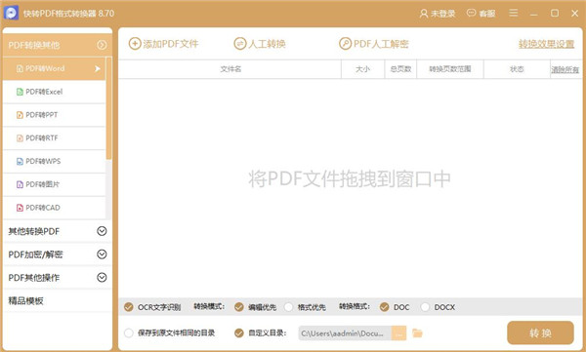Click the red PDF转CAD file icon
Image resolution: width=586 pixels, height=352 pixels.
pos(20,208)
